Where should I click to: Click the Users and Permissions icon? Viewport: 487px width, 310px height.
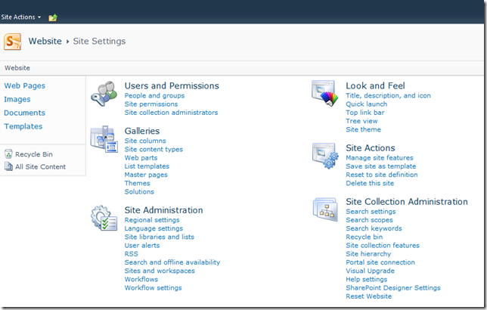coord(104,94)
